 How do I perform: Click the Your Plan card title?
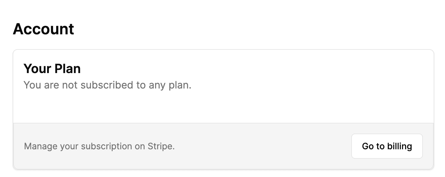point(52,69)
